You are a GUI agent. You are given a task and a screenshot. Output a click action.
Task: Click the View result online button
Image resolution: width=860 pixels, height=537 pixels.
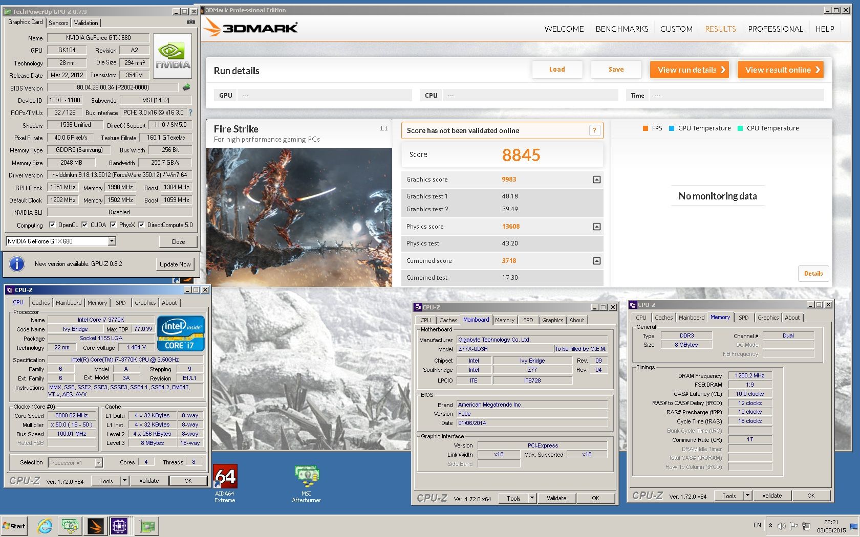[x=780, y=70]
